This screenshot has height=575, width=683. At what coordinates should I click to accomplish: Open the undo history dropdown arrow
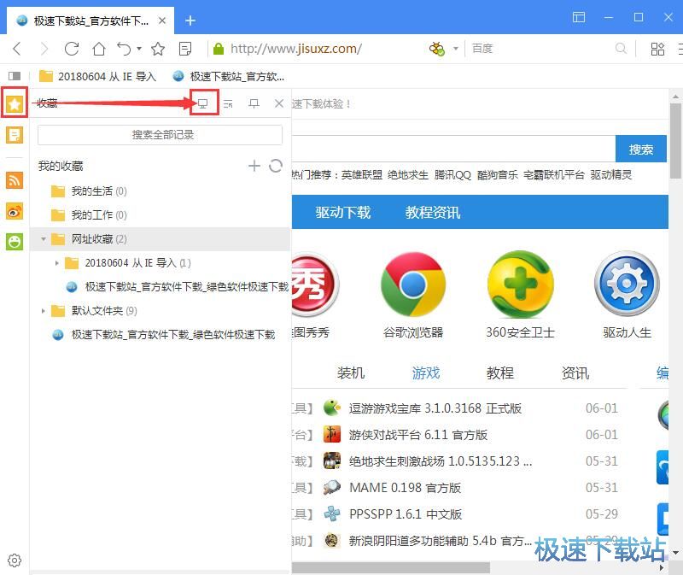139,49
